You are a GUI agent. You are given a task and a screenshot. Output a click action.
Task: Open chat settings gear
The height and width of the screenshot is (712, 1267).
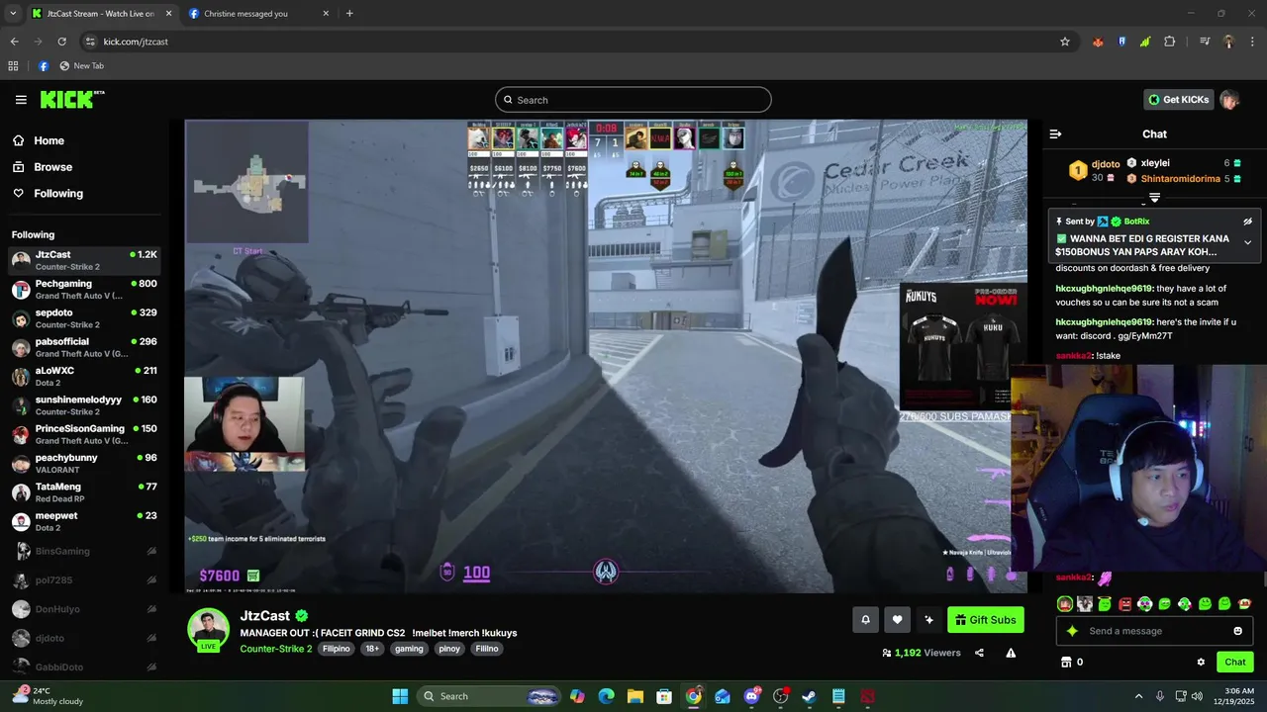(1201, 662)
